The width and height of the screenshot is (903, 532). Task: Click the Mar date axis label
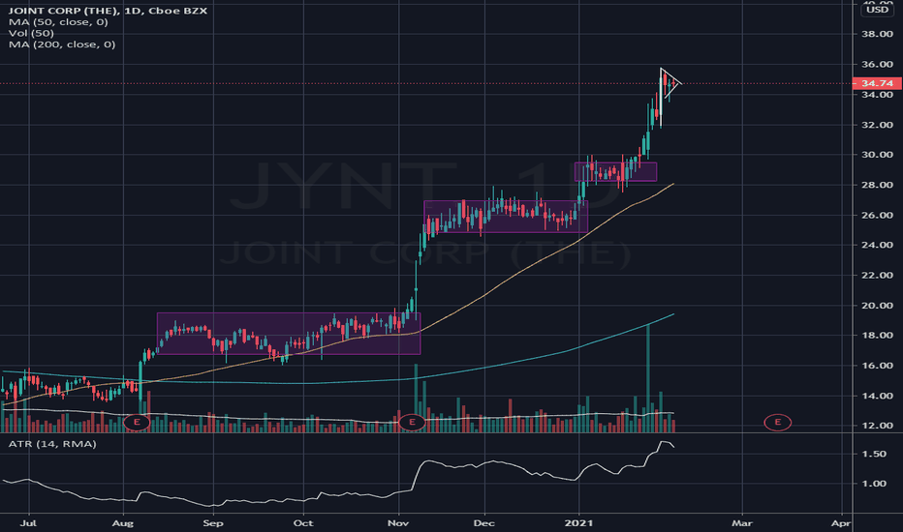742,522
